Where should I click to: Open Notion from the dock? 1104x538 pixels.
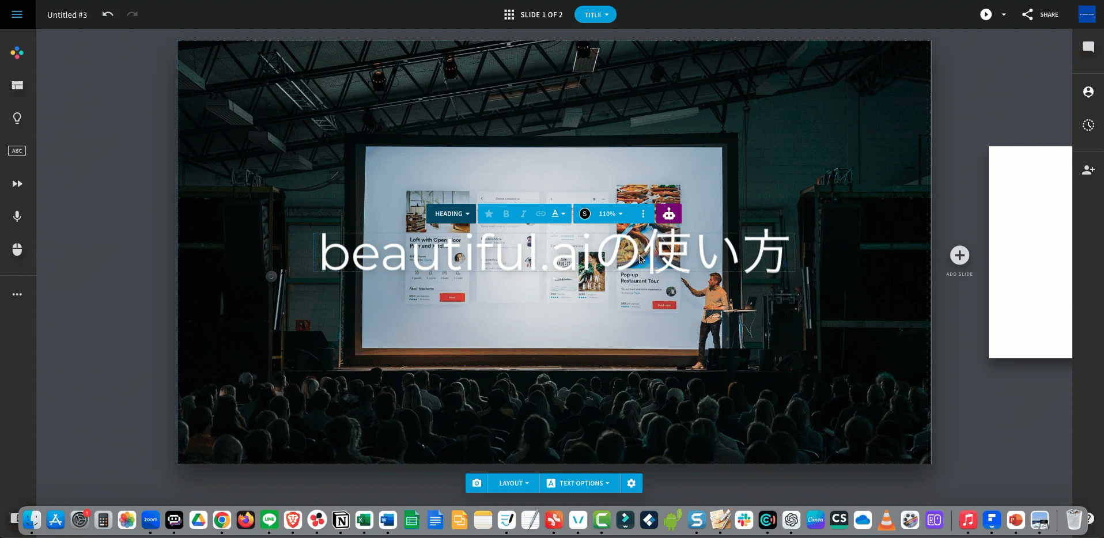click(341, 520)
